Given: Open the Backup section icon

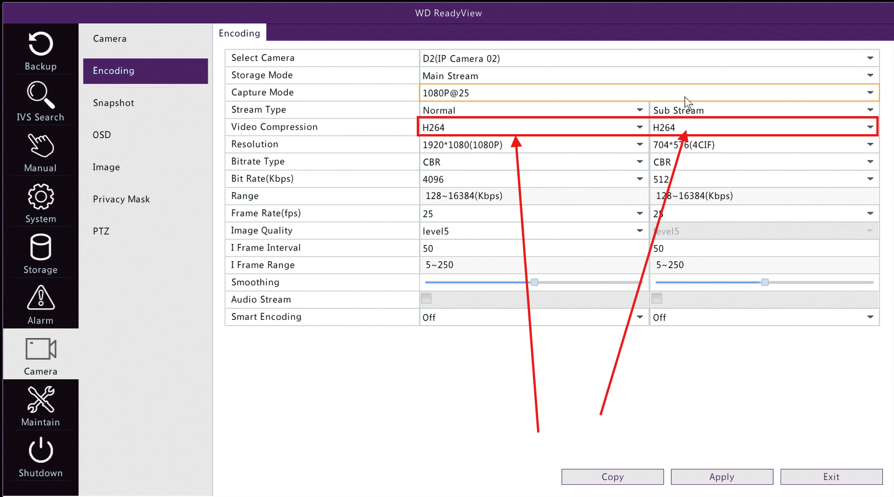Looking at the screenshot, I should pyautogui.click(x=41, y=44).
